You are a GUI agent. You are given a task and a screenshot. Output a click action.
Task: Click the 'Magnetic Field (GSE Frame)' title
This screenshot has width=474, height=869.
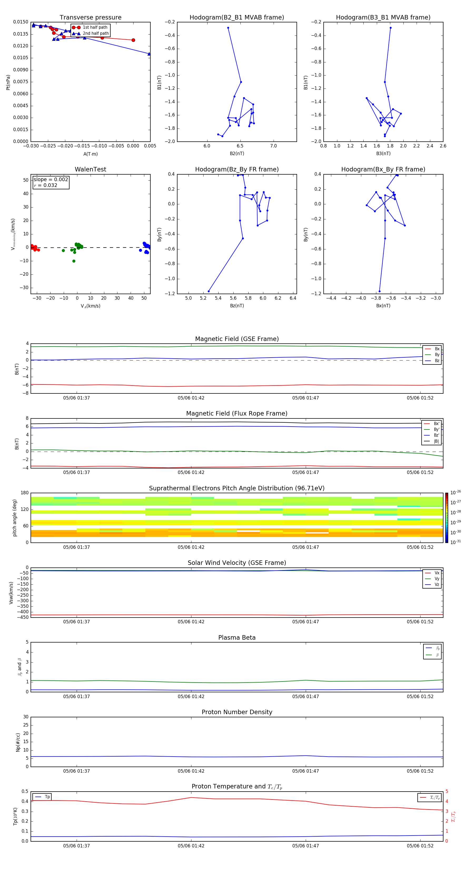click(x=237, y=339)
